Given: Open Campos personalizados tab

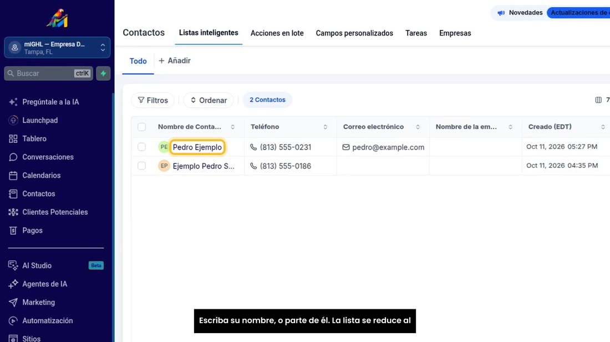Looking at the screenshot, I should coord(354,33).
